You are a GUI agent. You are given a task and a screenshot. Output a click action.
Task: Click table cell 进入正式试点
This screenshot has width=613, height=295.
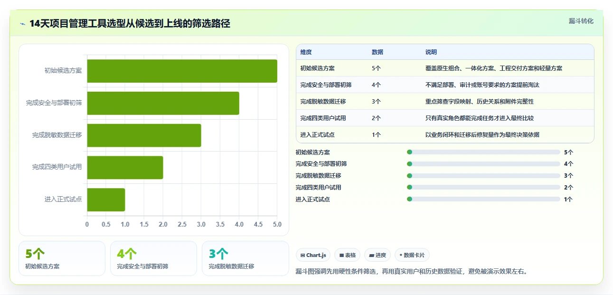pos(317,135)
